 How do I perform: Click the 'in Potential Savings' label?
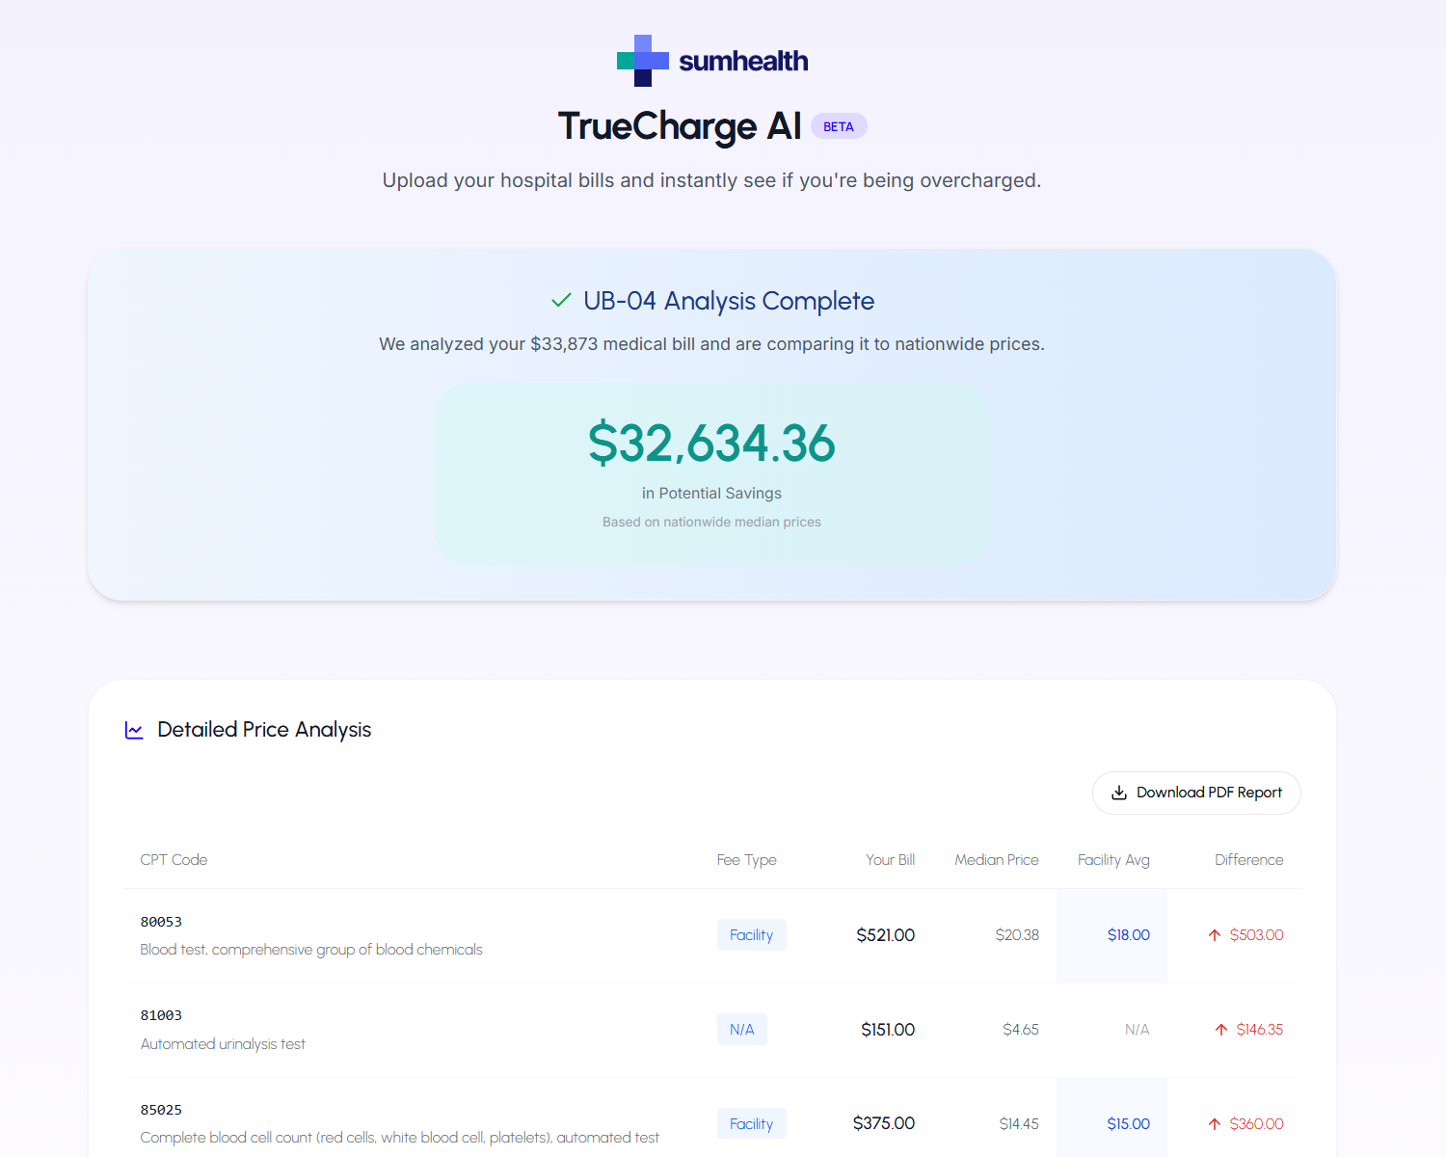tap(711, 493)
